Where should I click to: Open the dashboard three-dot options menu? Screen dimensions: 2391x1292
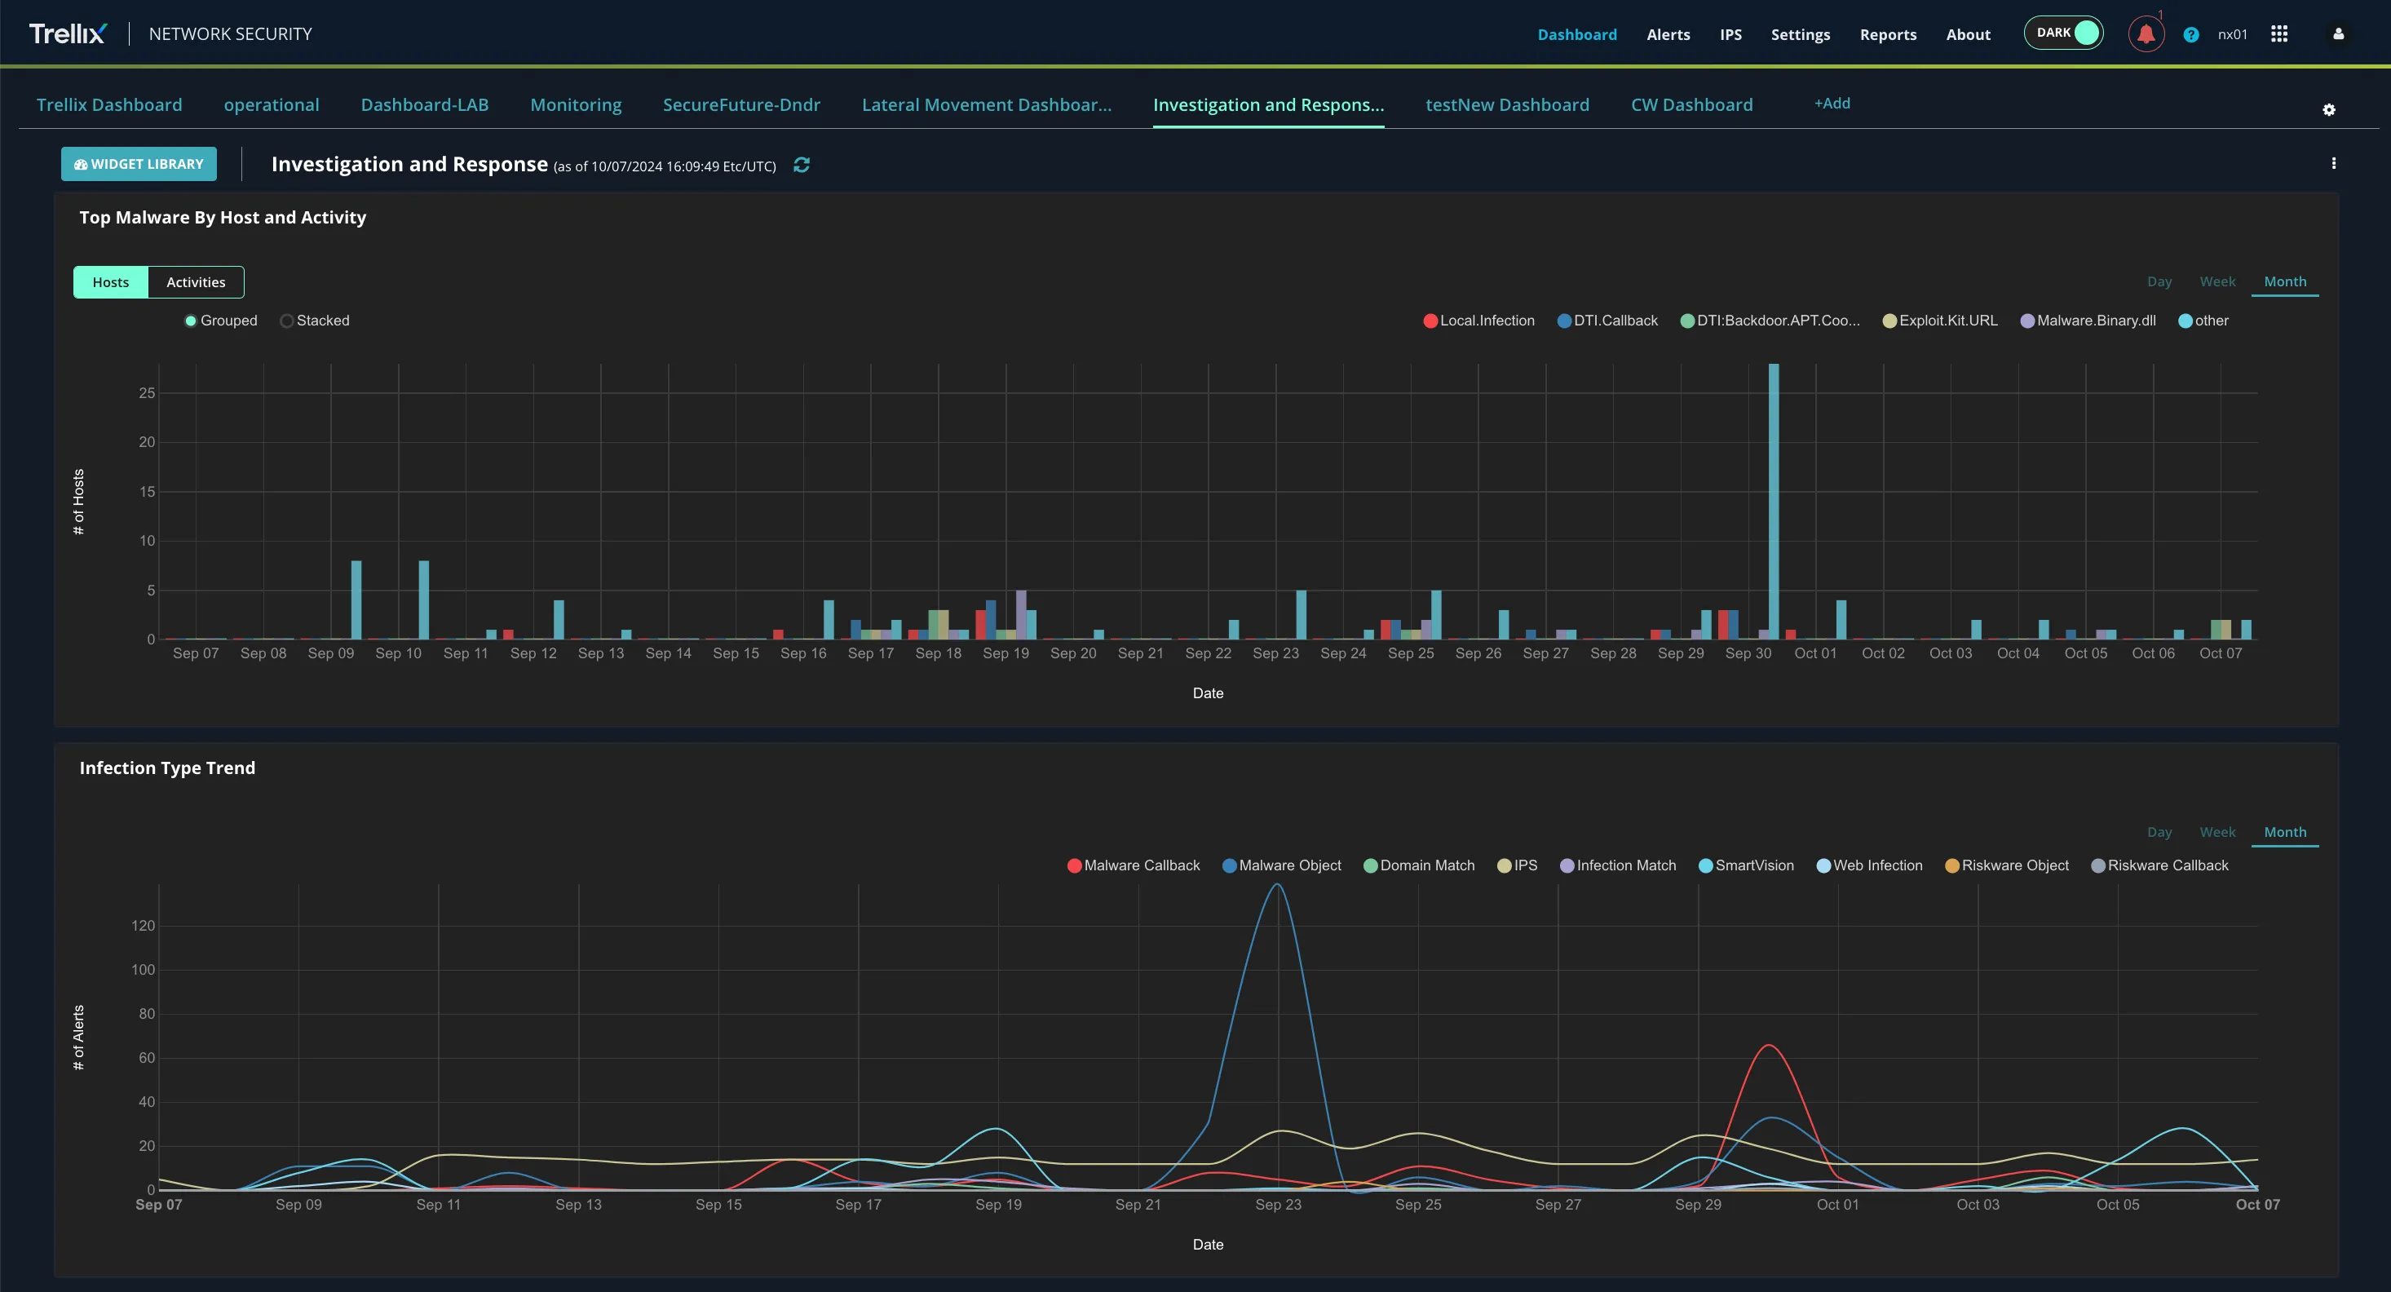[x=2332, y=163]
